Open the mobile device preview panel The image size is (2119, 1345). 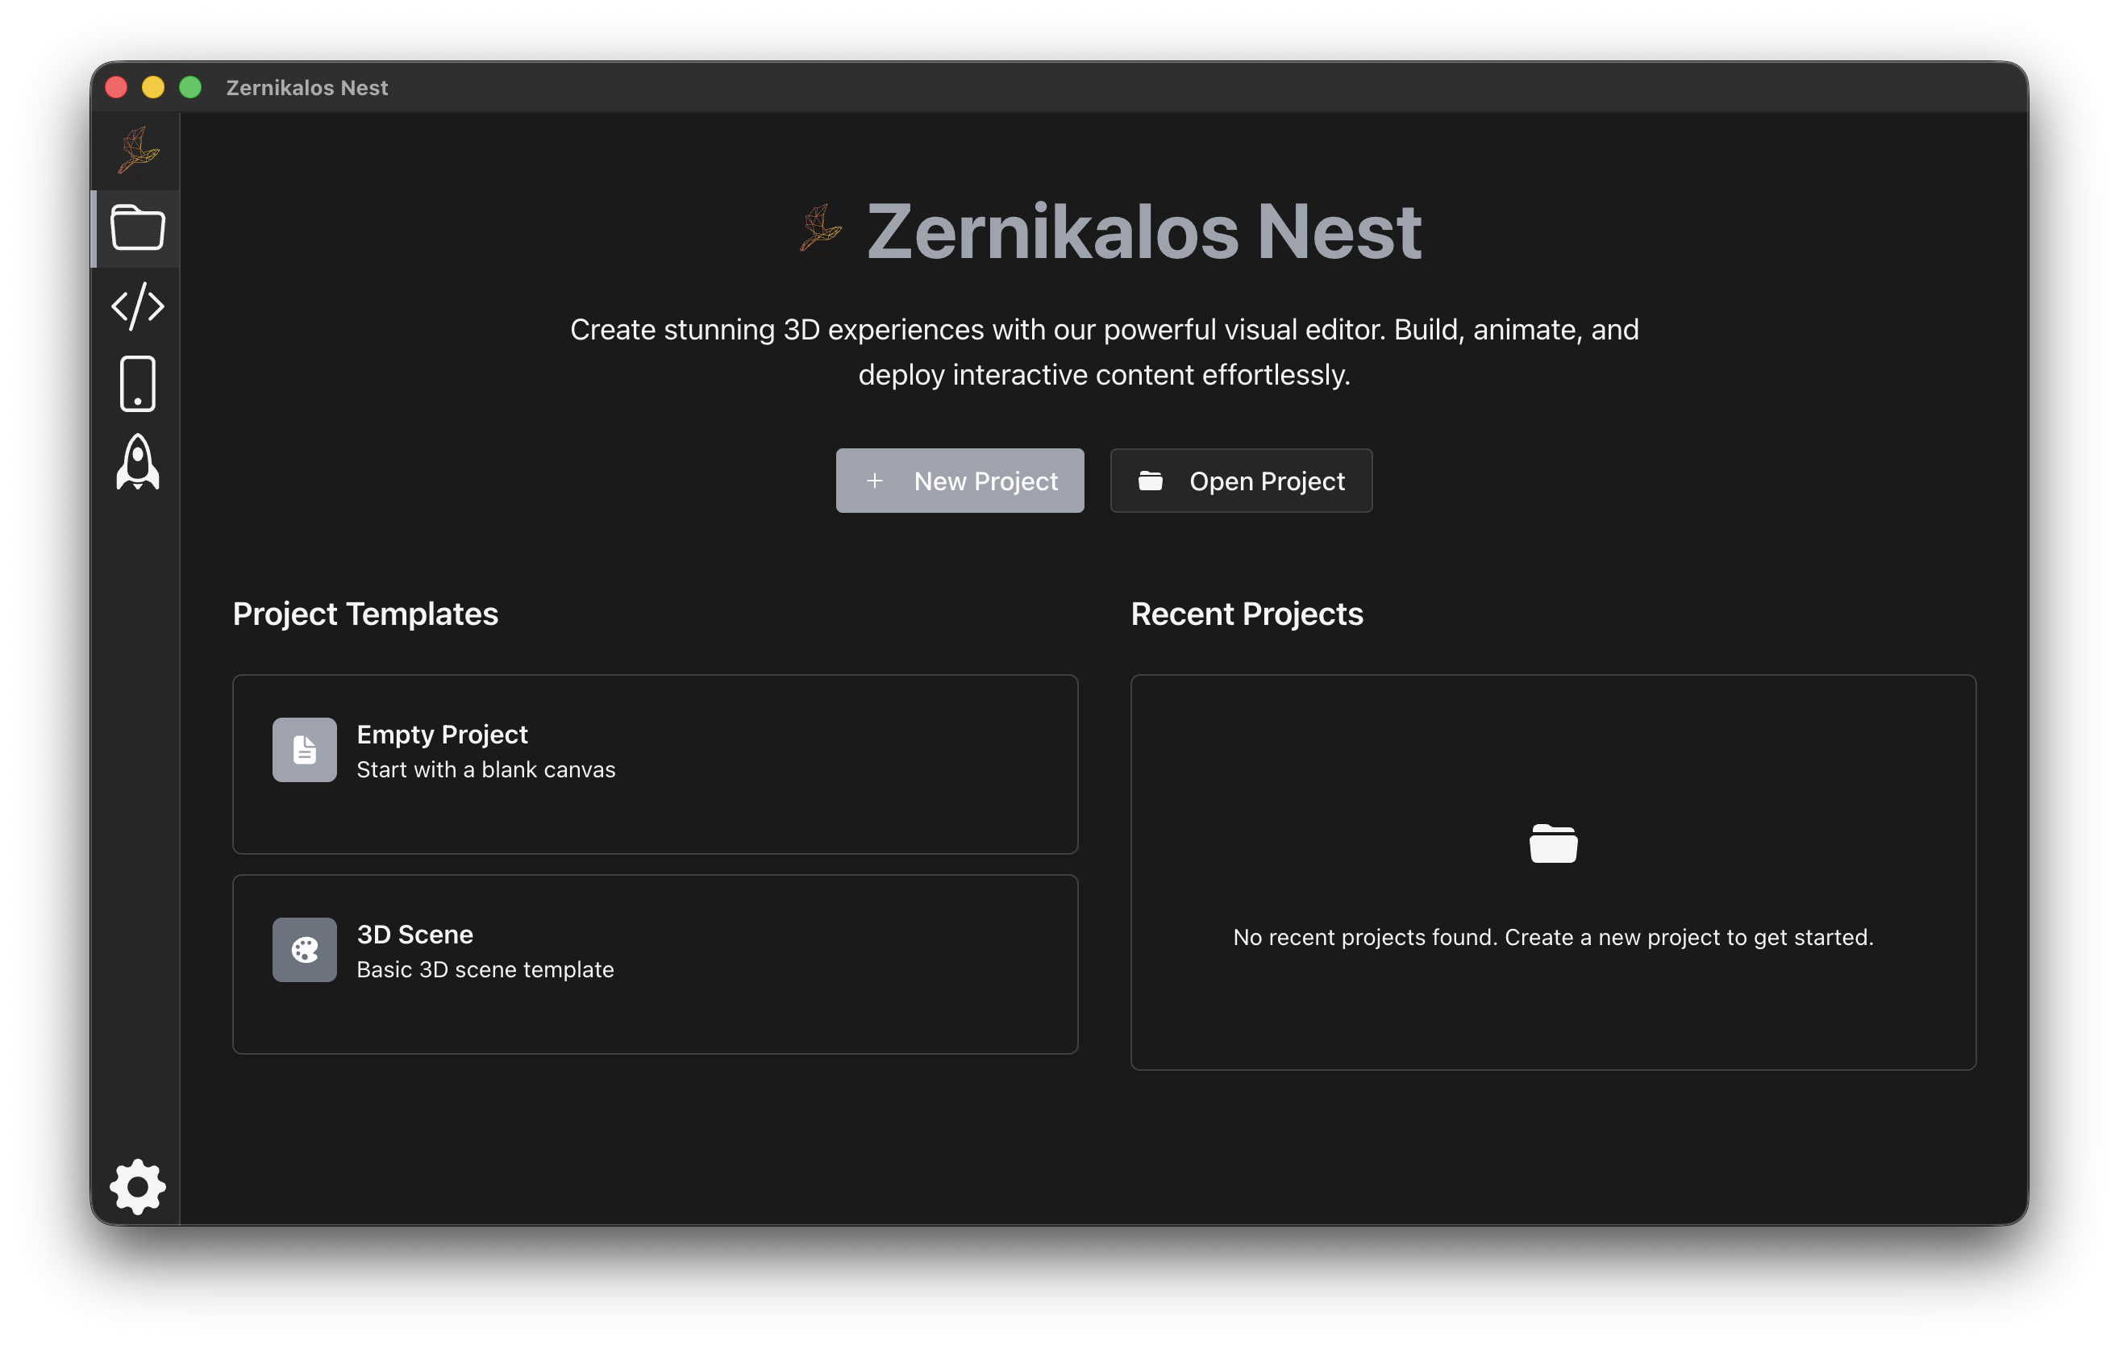coord(137,384)
